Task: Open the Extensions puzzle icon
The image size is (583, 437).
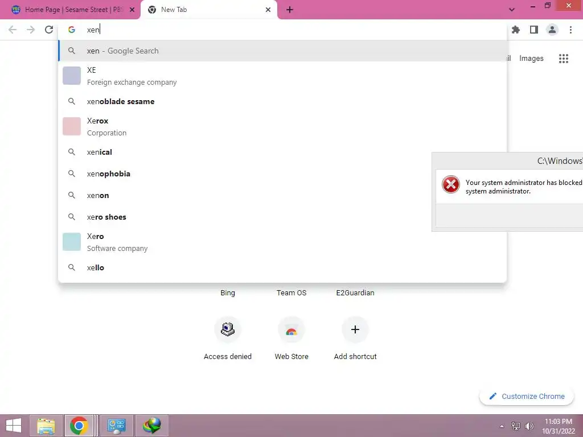Action: tap(516, 30)
